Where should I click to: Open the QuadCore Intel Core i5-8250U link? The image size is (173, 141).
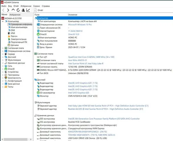(91, 57)
